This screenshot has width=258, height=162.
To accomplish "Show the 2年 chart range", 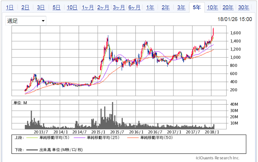I will [x=166, y=7].
